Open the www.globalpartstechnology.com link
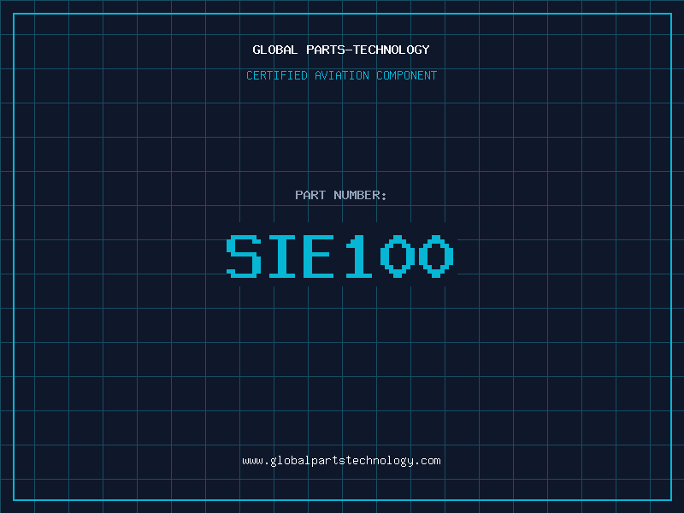Viewport: 684px width, 513px height. pos(341,461)
